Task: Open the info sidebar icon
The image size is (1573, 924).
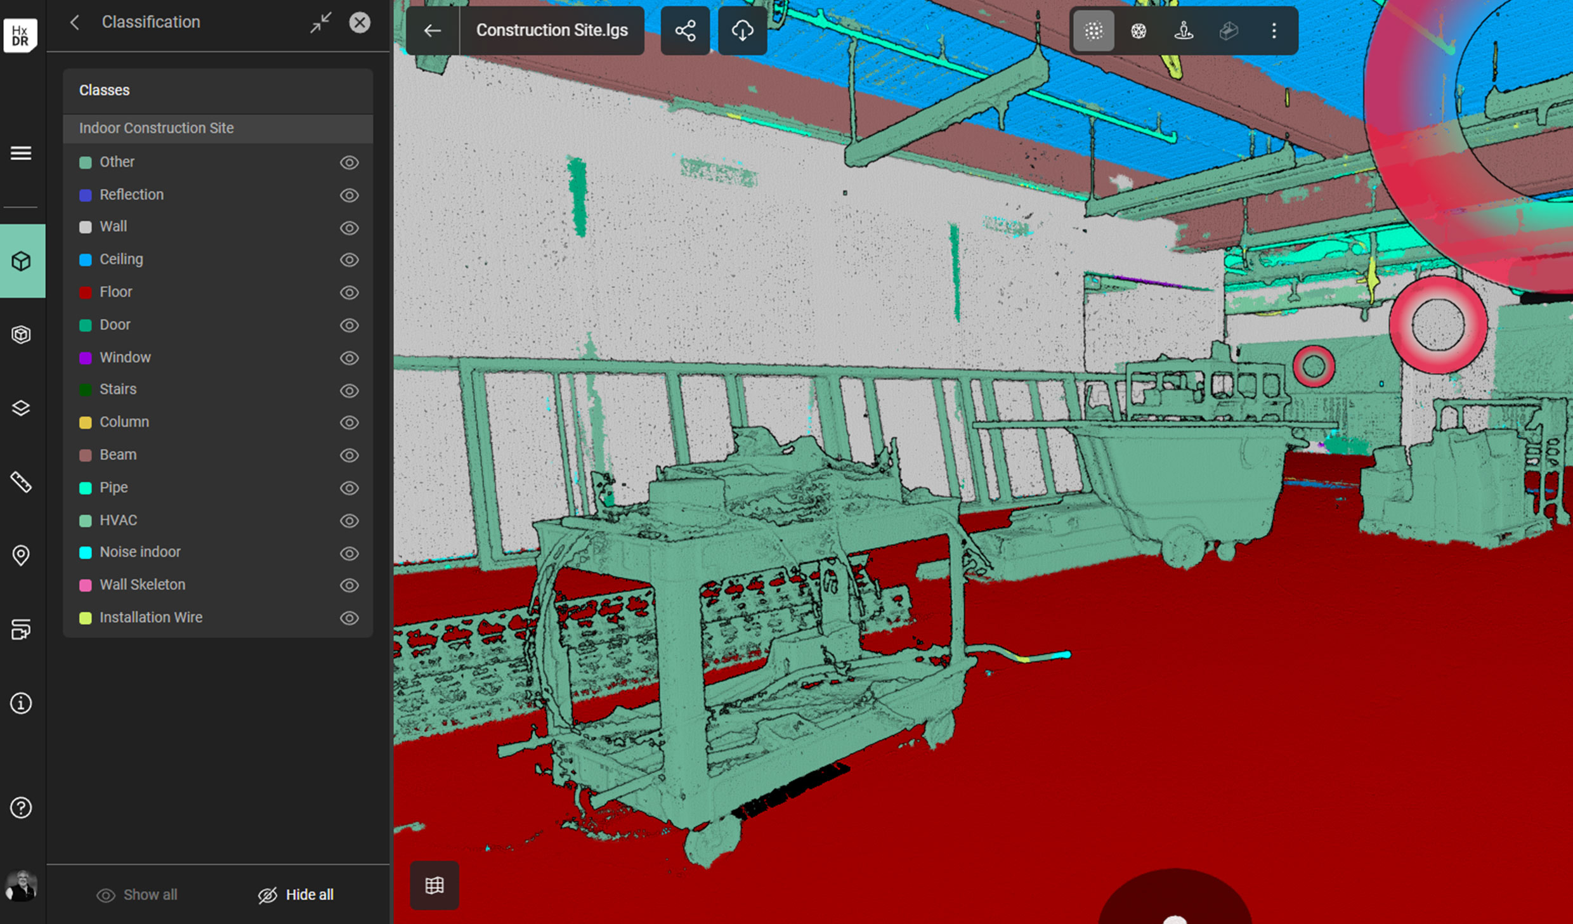Action: [21, 703]
